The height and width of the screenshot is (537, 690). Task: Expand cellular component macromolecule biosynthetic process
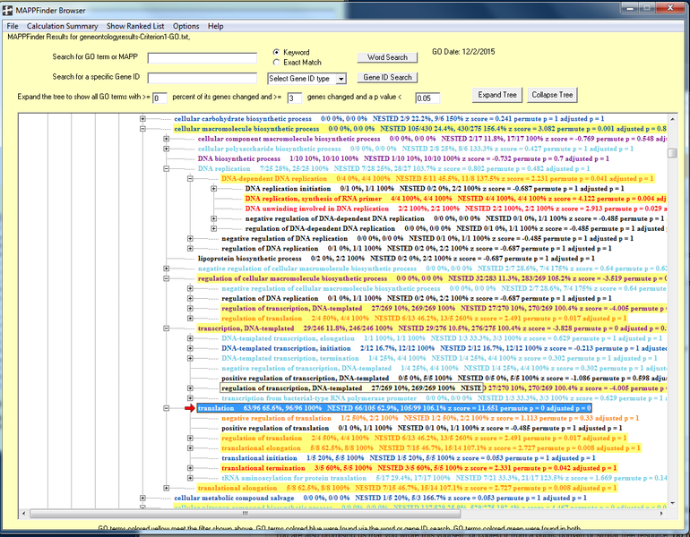[167, 139]
